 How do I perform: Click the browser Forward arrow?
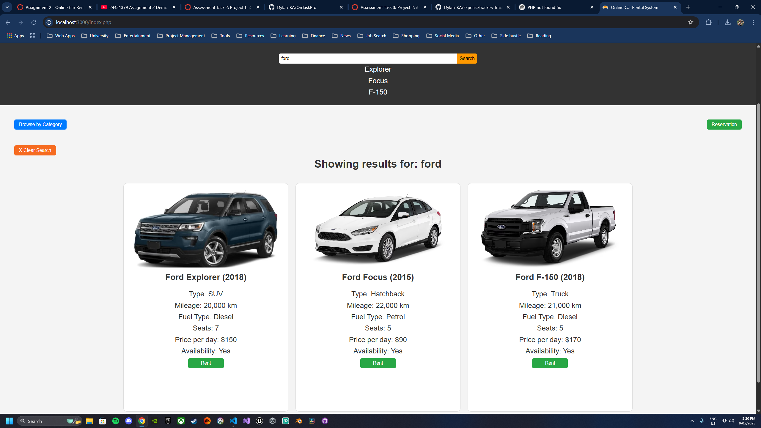pos(21,22)
